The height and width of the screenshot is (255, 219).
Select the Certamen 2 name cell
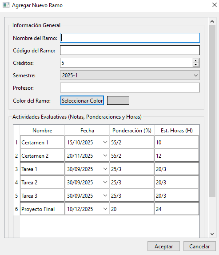[42, 155]
